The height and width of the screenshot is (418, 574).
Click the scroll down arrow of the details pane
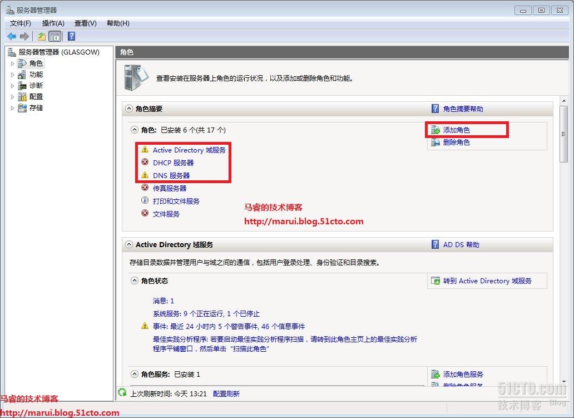(564, 381)
